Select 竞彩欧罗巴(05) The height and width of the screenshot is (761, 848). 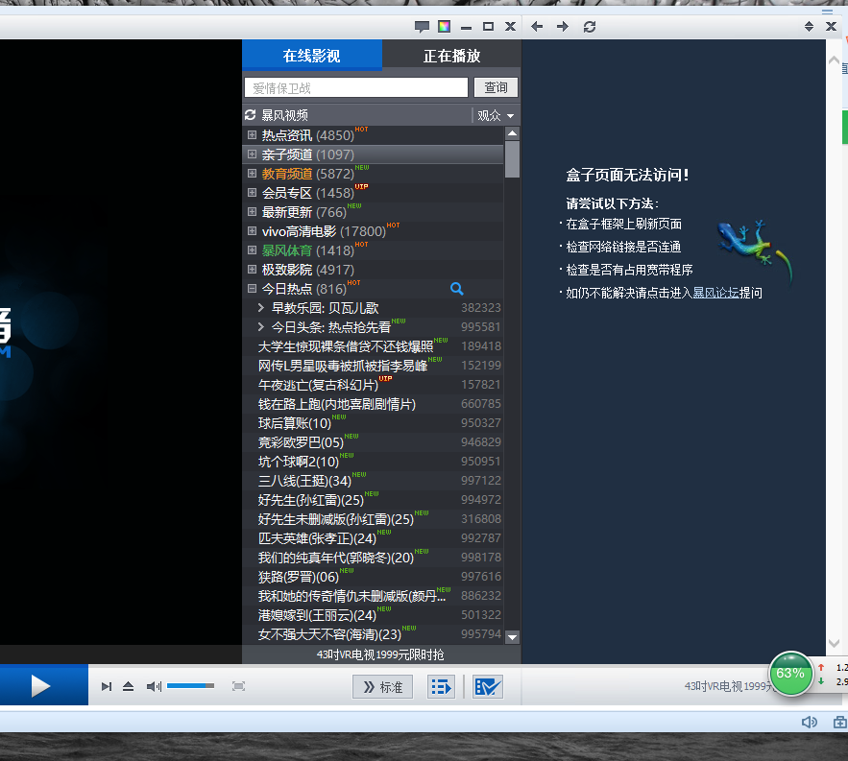point(301,442)
